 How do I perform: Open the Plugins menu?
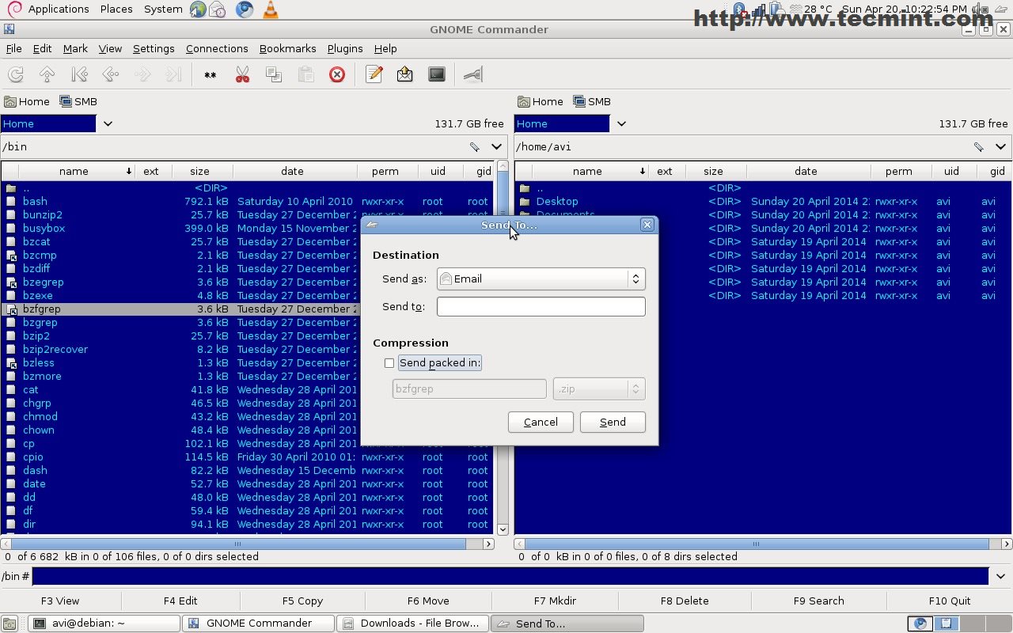(x=344, y=48)
